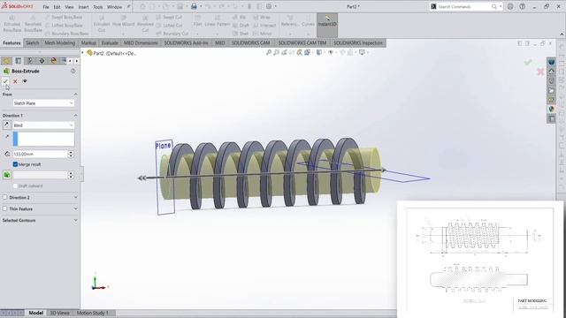Expand the Part2 flyout tree arrow
566x318 pixels.
click(82, 53)
